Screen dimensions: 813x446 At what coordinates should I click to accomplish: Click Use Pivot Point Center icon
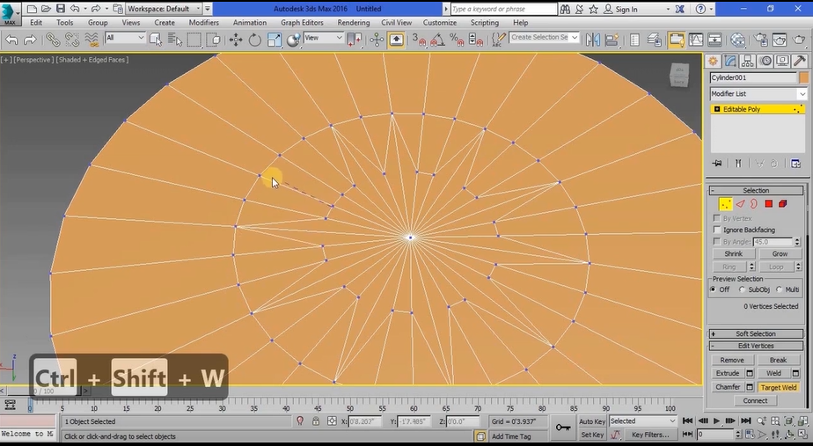pos(355,40)
